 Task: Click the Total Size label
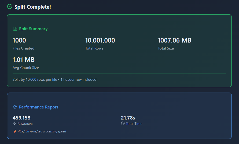166,48
